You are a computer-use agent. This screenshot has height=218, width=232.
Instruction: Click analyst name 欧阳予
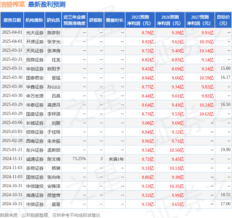pyautogui.click(x=54, y=69)
